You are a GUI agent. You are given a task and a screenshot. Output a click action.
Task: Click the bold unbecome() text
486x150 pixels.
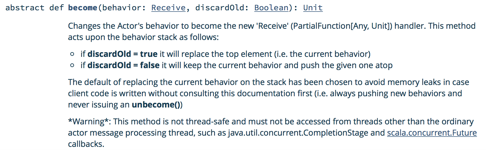156,105
